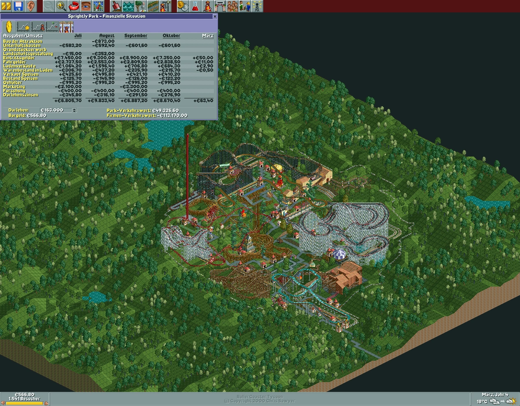The image size is (520, 406).
Task: Adjust loan amount with spinner arrows
Action: point(74,110)
